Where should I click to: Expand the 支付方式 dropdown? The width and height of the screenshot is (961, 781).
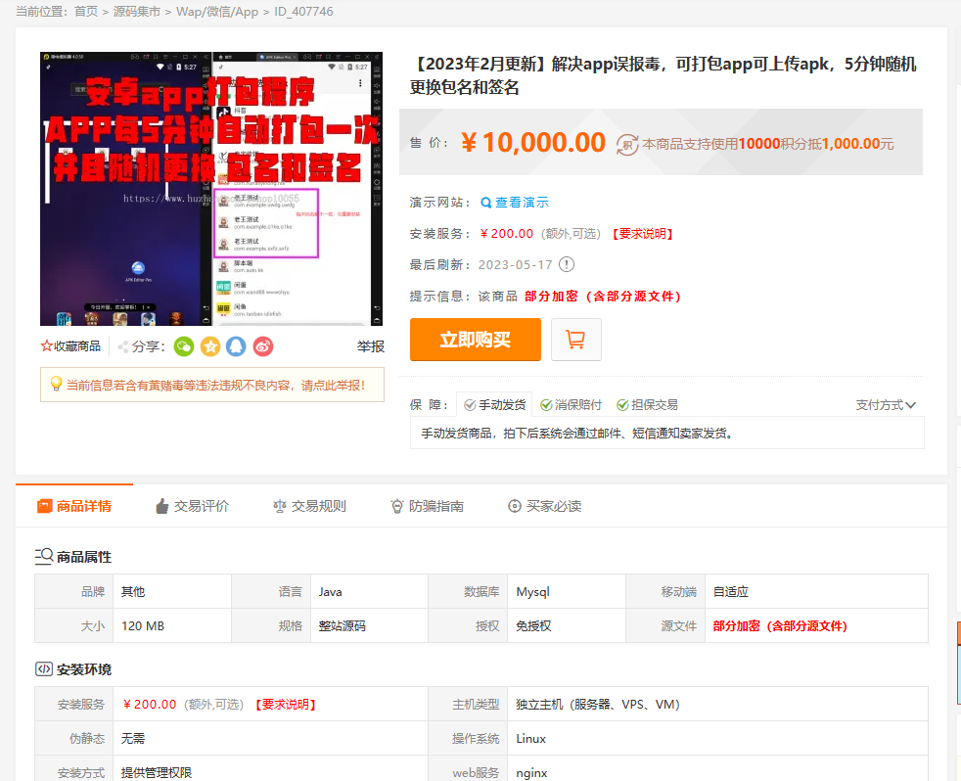886,405
